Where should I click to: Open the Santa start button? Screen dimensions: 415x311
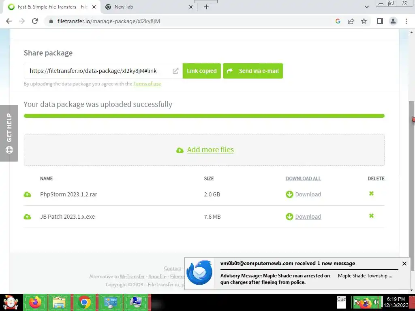click(11, 302)
